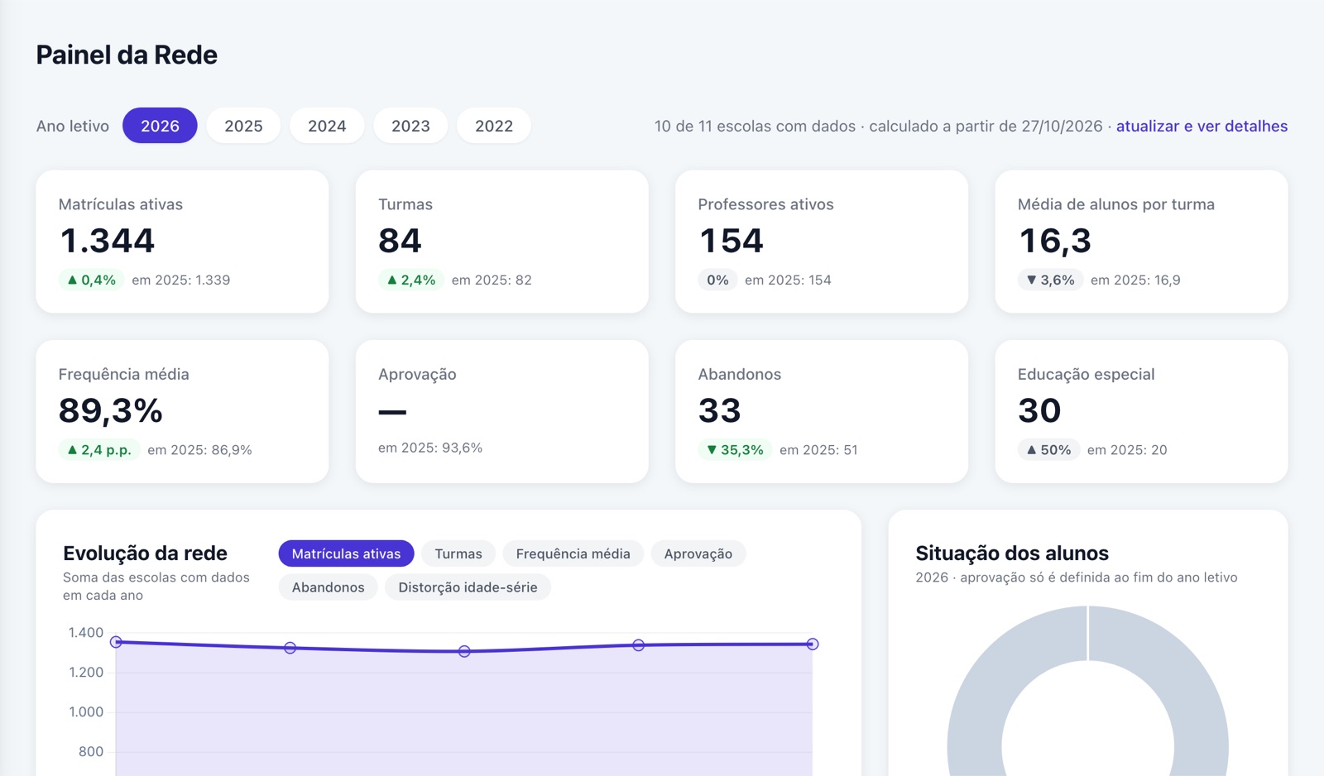Click the 0% badge under Professores ativos
This screenshot has height=776, width=1324.
point(717,280)
